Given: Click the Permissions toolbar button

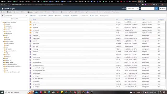Looking at the screenshot, I should coord(91,12).
